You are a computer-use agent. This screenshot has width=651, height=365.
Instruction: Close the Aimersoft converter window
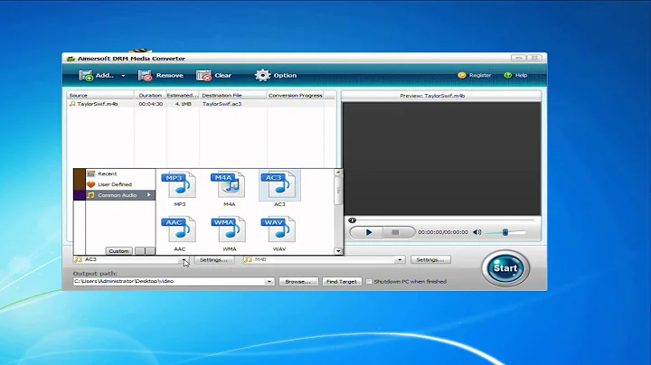(534, 58)
